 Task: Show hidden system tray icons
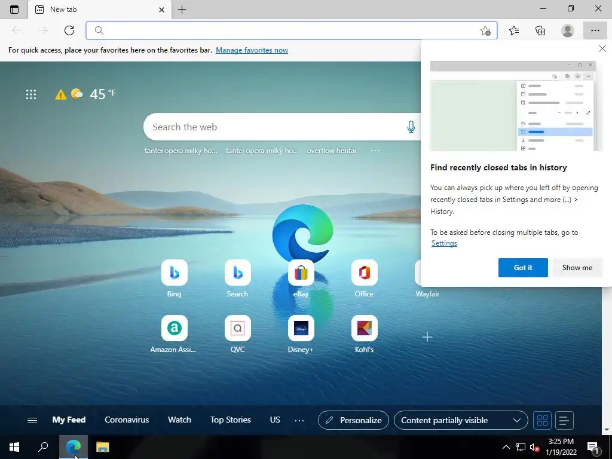[506, 447]
